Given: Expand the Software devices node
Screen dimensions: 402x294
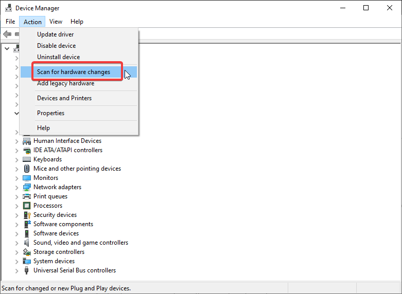Looking at the screenshot, I should (16, 233).
